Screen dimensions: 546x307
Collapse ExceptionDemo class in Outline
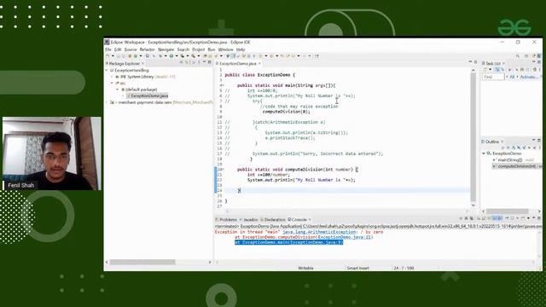pyautogui.click(x=484, y=153)
